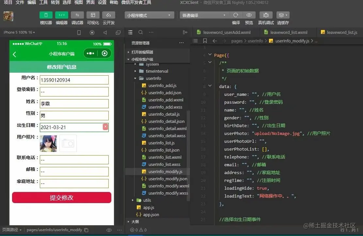The height and width of the screenshot is (236, 363).
Task: Open the 设置 menu
Action: pos(102,2)
